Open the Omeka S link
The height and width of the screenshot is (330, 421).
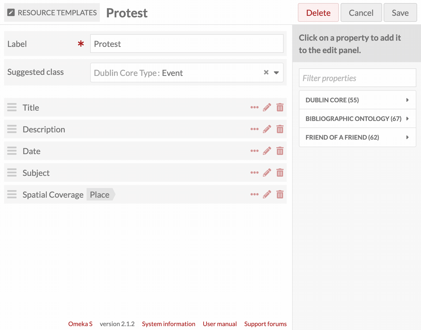80,324
